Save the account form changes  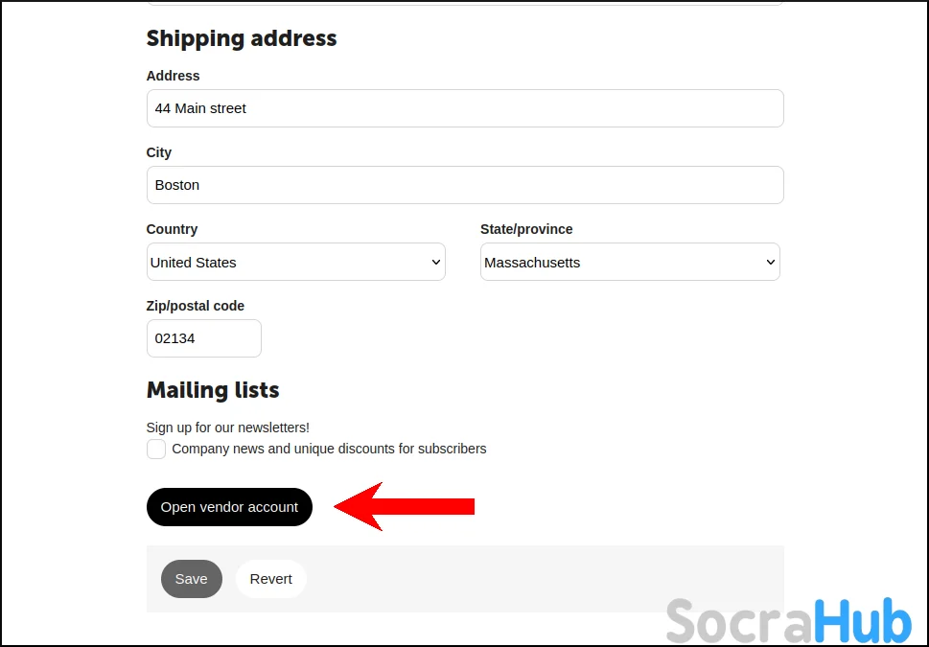[x=191, y=579]
